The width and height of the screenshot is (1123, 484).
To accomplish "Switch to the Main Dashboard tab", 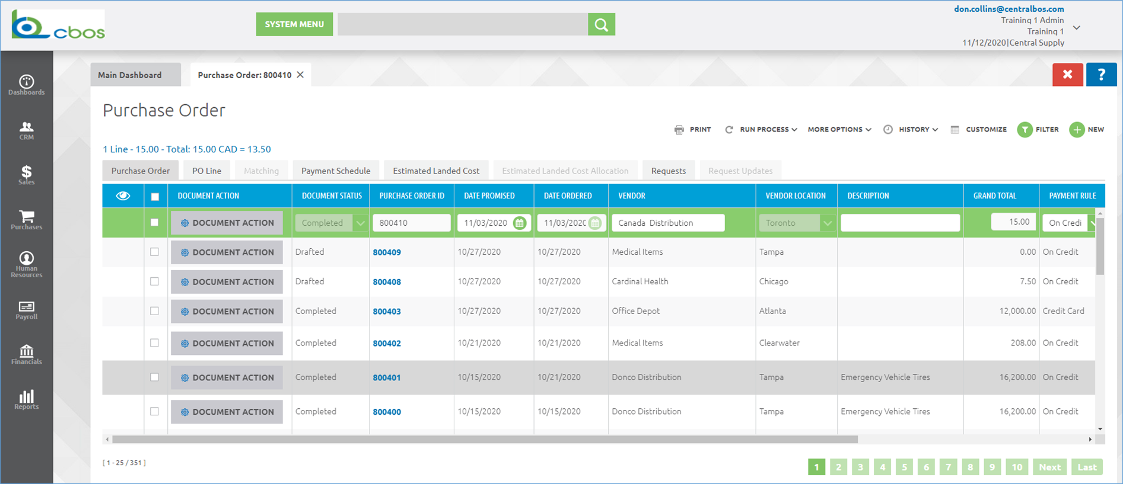I will click(x=136, y=75).
